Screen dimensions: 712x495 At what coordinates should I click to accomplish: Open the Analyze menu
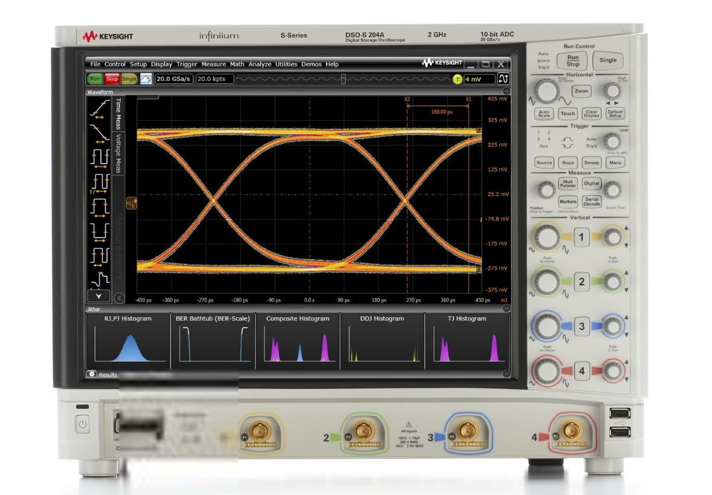coord(260,64)
